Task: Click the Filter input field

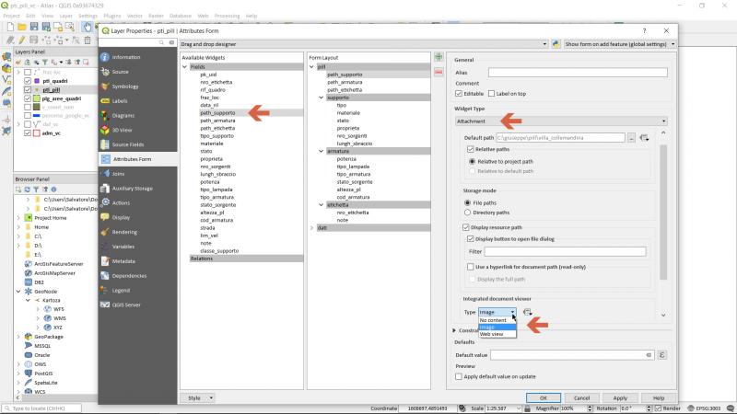Action: [x=565, y=251]
